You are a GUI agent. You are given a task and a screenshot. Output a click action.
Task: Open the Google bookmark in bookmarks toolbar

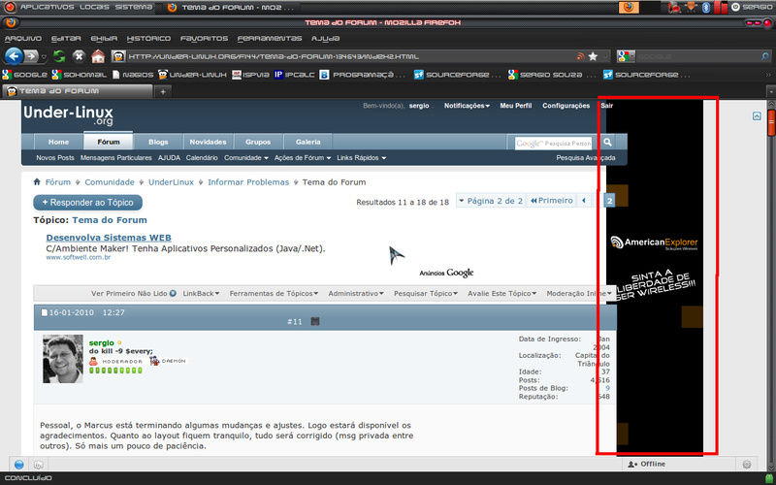point(25,75)
